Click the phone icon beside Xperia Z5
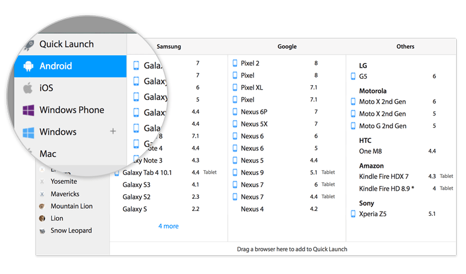The image size is (466, 274). point(353,214)
